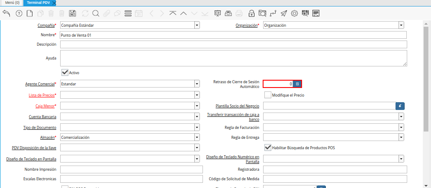Image resolution: width=431 pixels, height=188 pixels.
Task: Uncheck the Activo checkbox
Action: tap(65, 72)
